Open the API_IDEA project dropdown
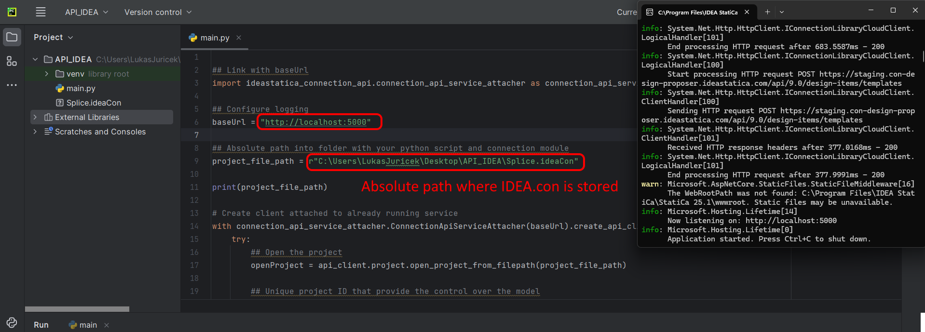Screen dimensions: 925x332 click(x=87, y=12)
